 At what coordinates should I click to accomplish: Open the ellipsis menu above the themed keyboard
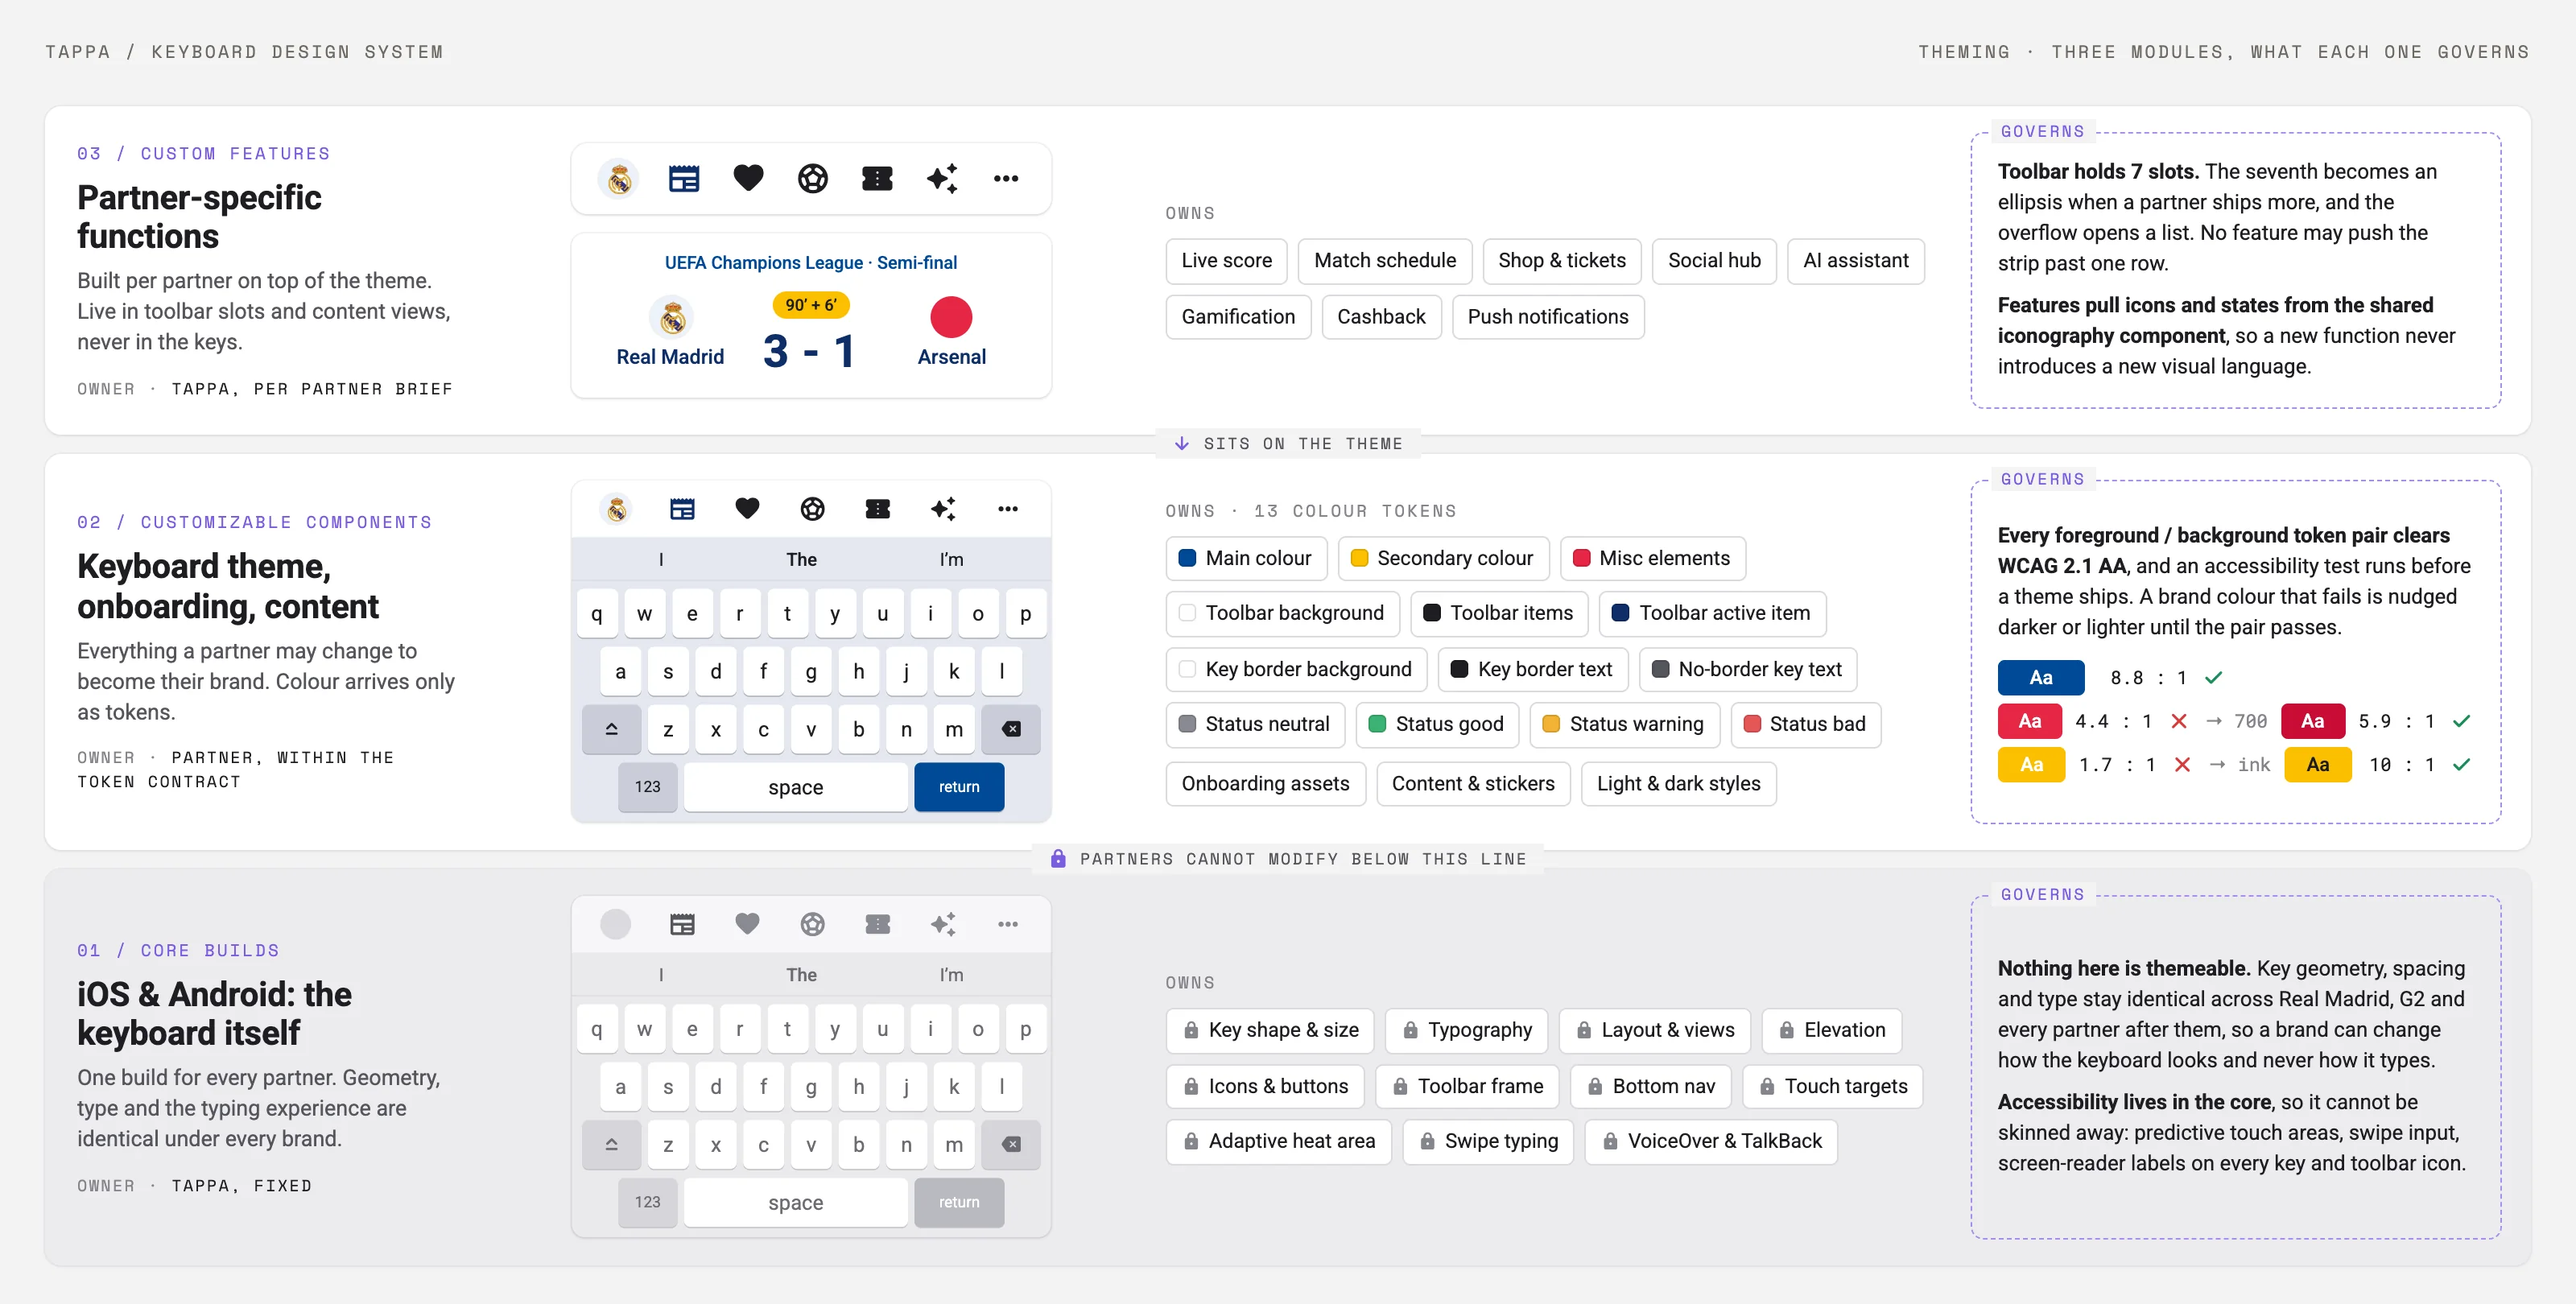point(1008,509)
